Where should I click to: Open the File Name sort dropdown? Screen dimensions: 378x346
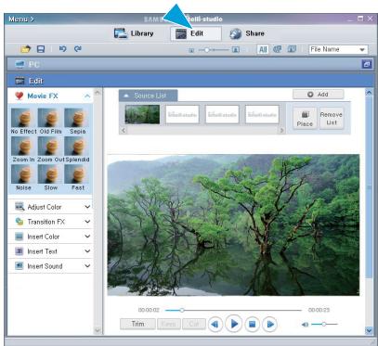click(x=338, y=49)
